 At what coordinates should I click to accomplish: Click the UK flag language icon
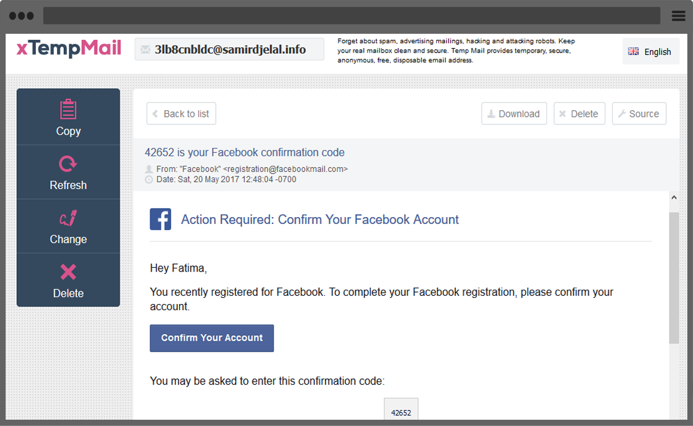click(634, 51)
